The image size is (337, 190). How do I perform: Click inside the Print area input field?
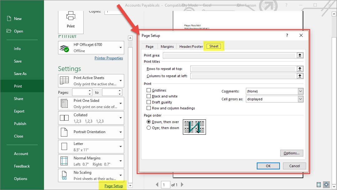pyautogui.click(x=229, y=56)
